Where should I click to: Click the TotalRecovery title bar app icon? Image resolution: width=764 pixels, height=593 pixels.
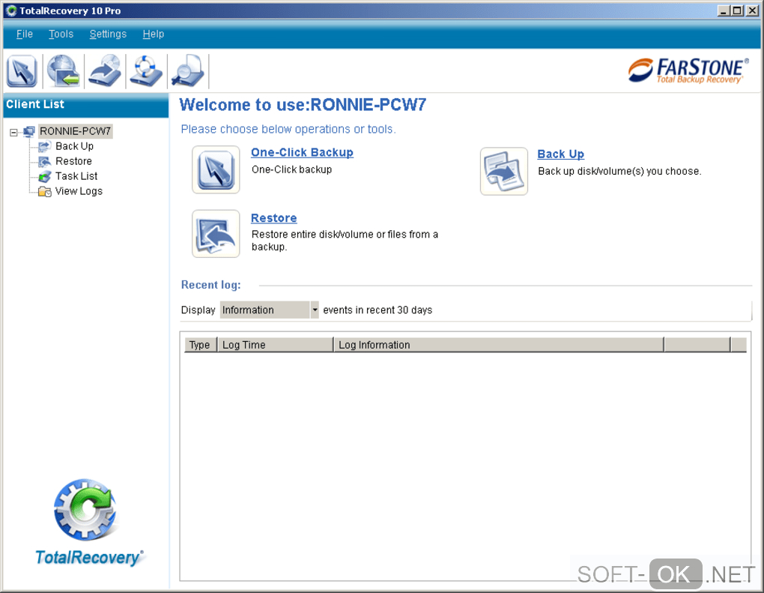pos(11,10)
